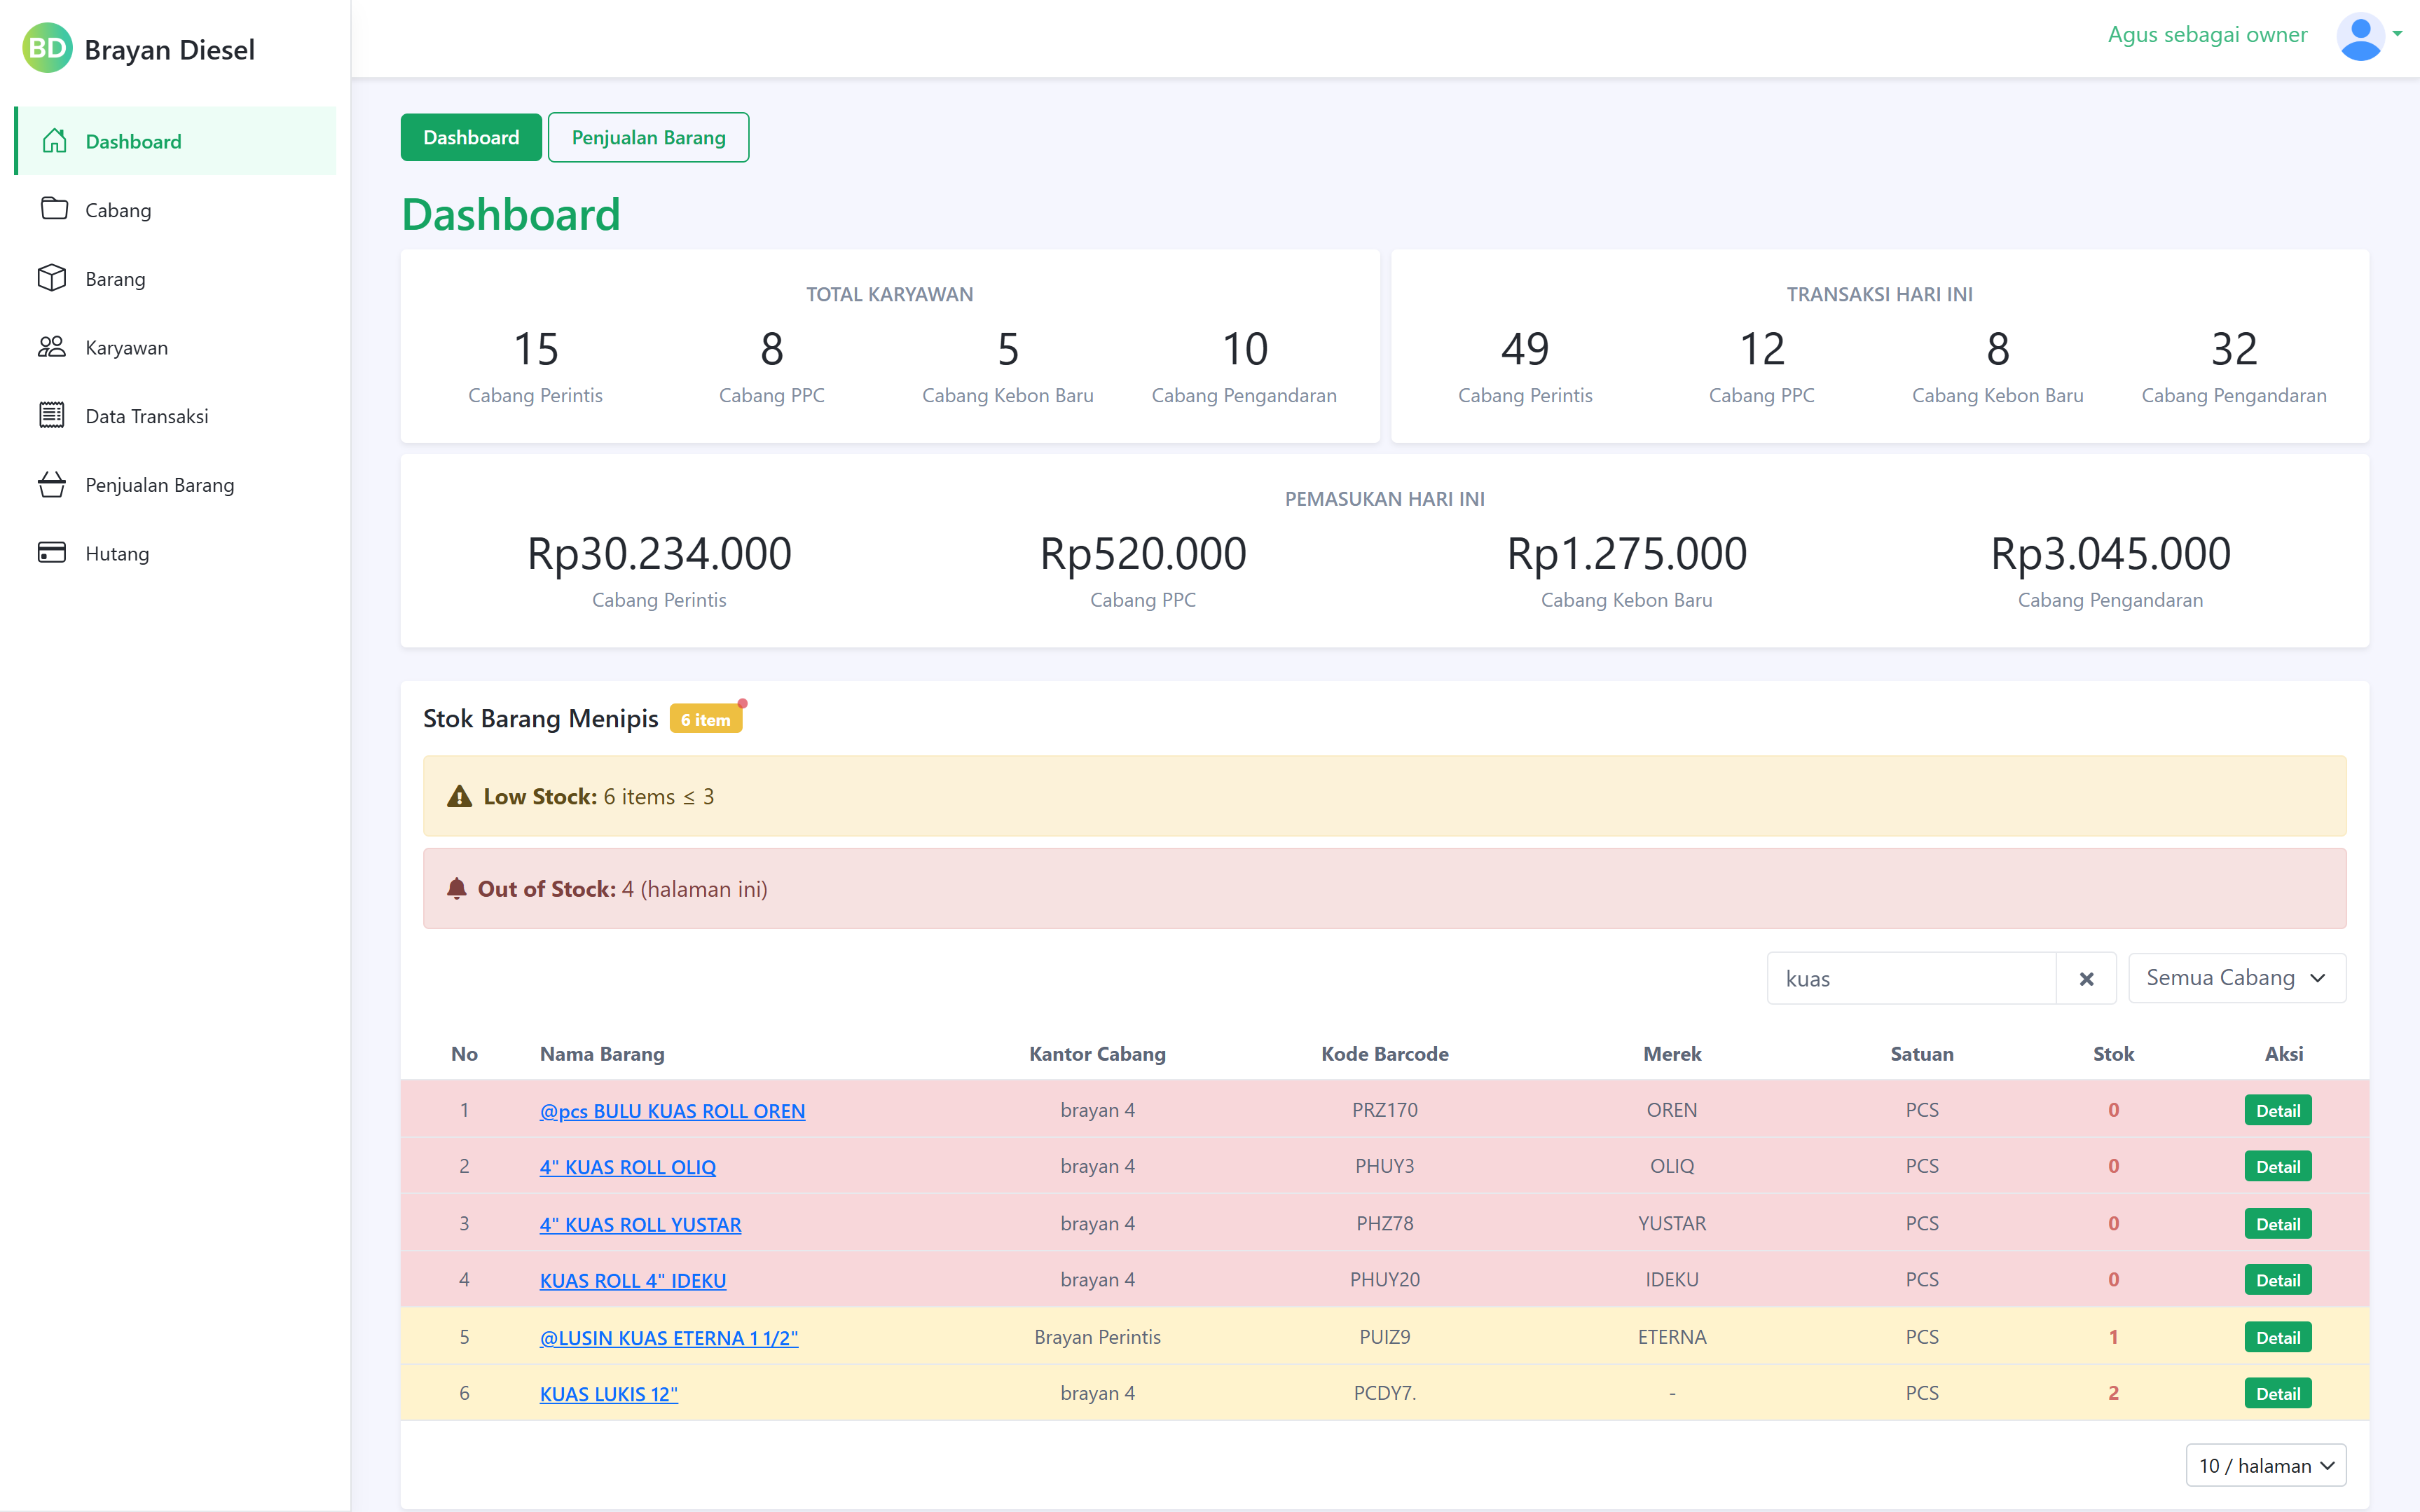Click the Data Transaksi receipt icon

pyautogui.click(x=52, y=415)
